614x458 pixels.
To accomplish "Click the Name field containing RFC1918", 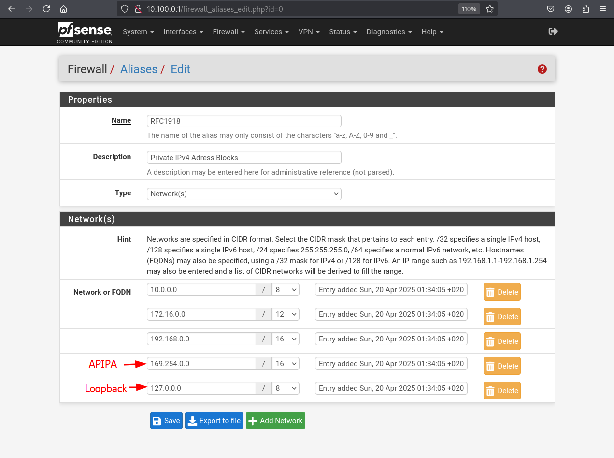I will click(244, 121).
